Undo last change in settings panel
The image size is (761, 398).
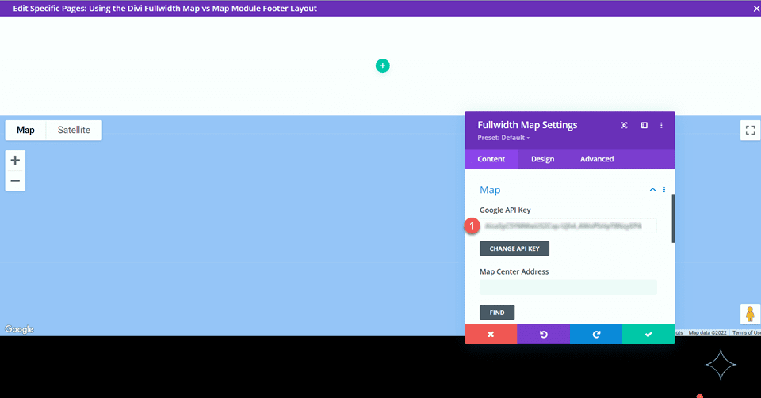pos(544,334)
